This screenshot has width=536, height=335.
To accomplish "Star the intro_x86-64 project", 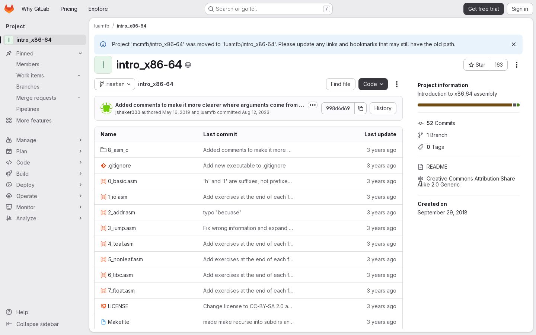I will point(477,65).
